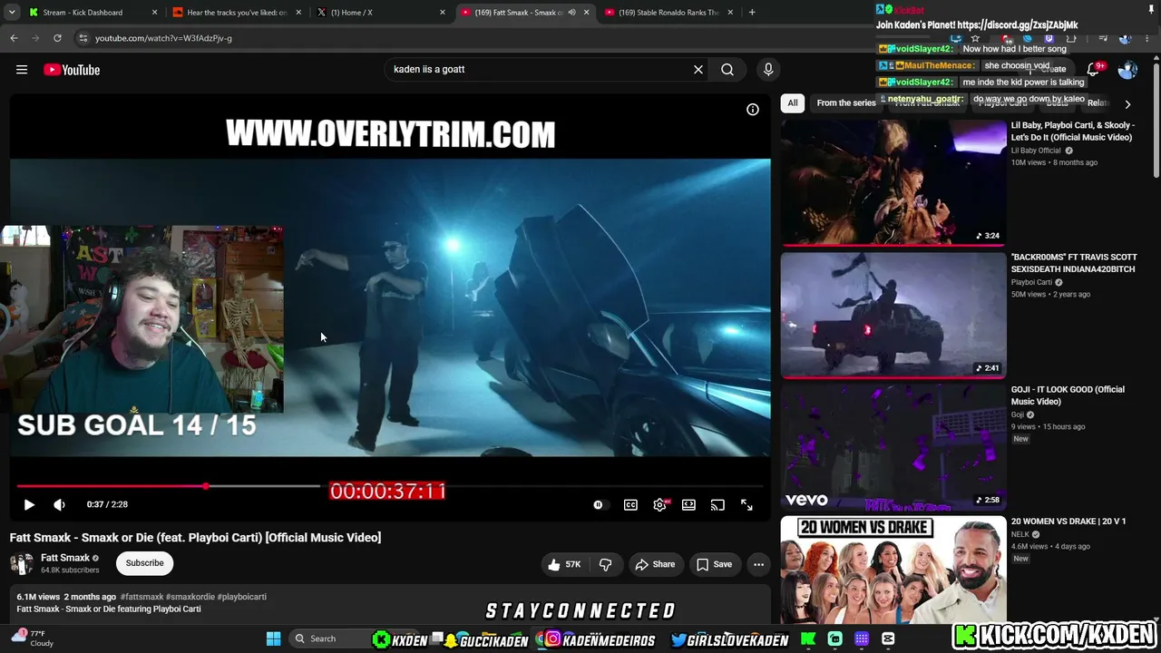Run search with the magnifier button
Image resolution: width=1161 pixels, height=653 pixels.
click(727, 70)
